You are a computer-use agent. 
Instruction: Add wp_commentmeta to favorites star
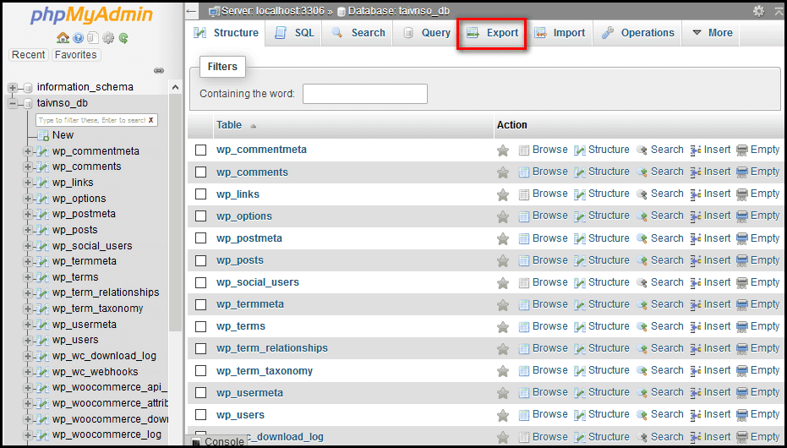[503, 150]
